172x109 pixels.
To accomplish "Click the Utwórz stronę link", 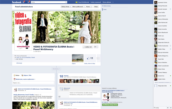I will (107, 6).
